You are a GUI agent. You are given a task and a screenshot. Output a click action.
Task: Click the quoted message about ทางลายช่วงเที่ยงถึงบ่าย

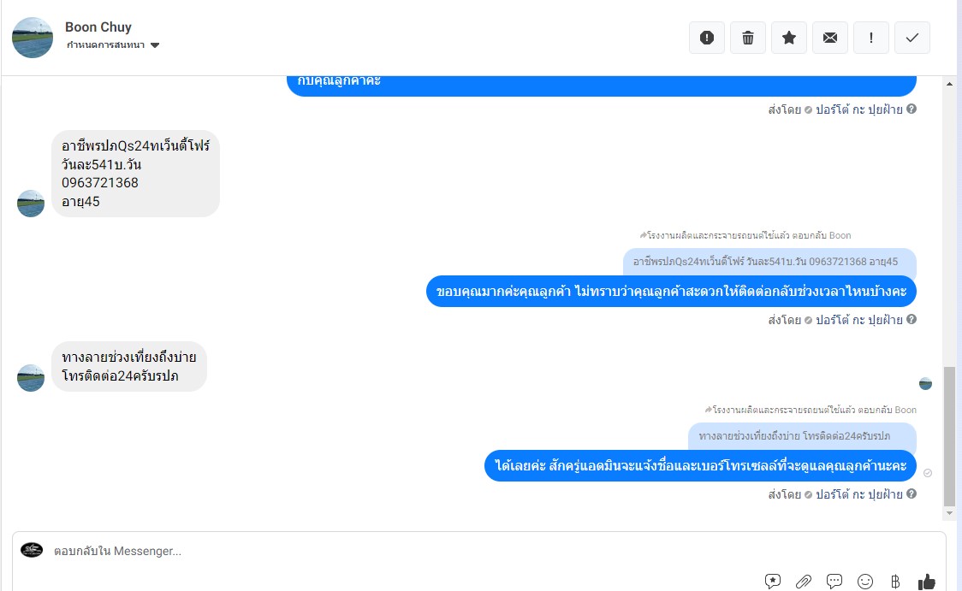(802, 436)
